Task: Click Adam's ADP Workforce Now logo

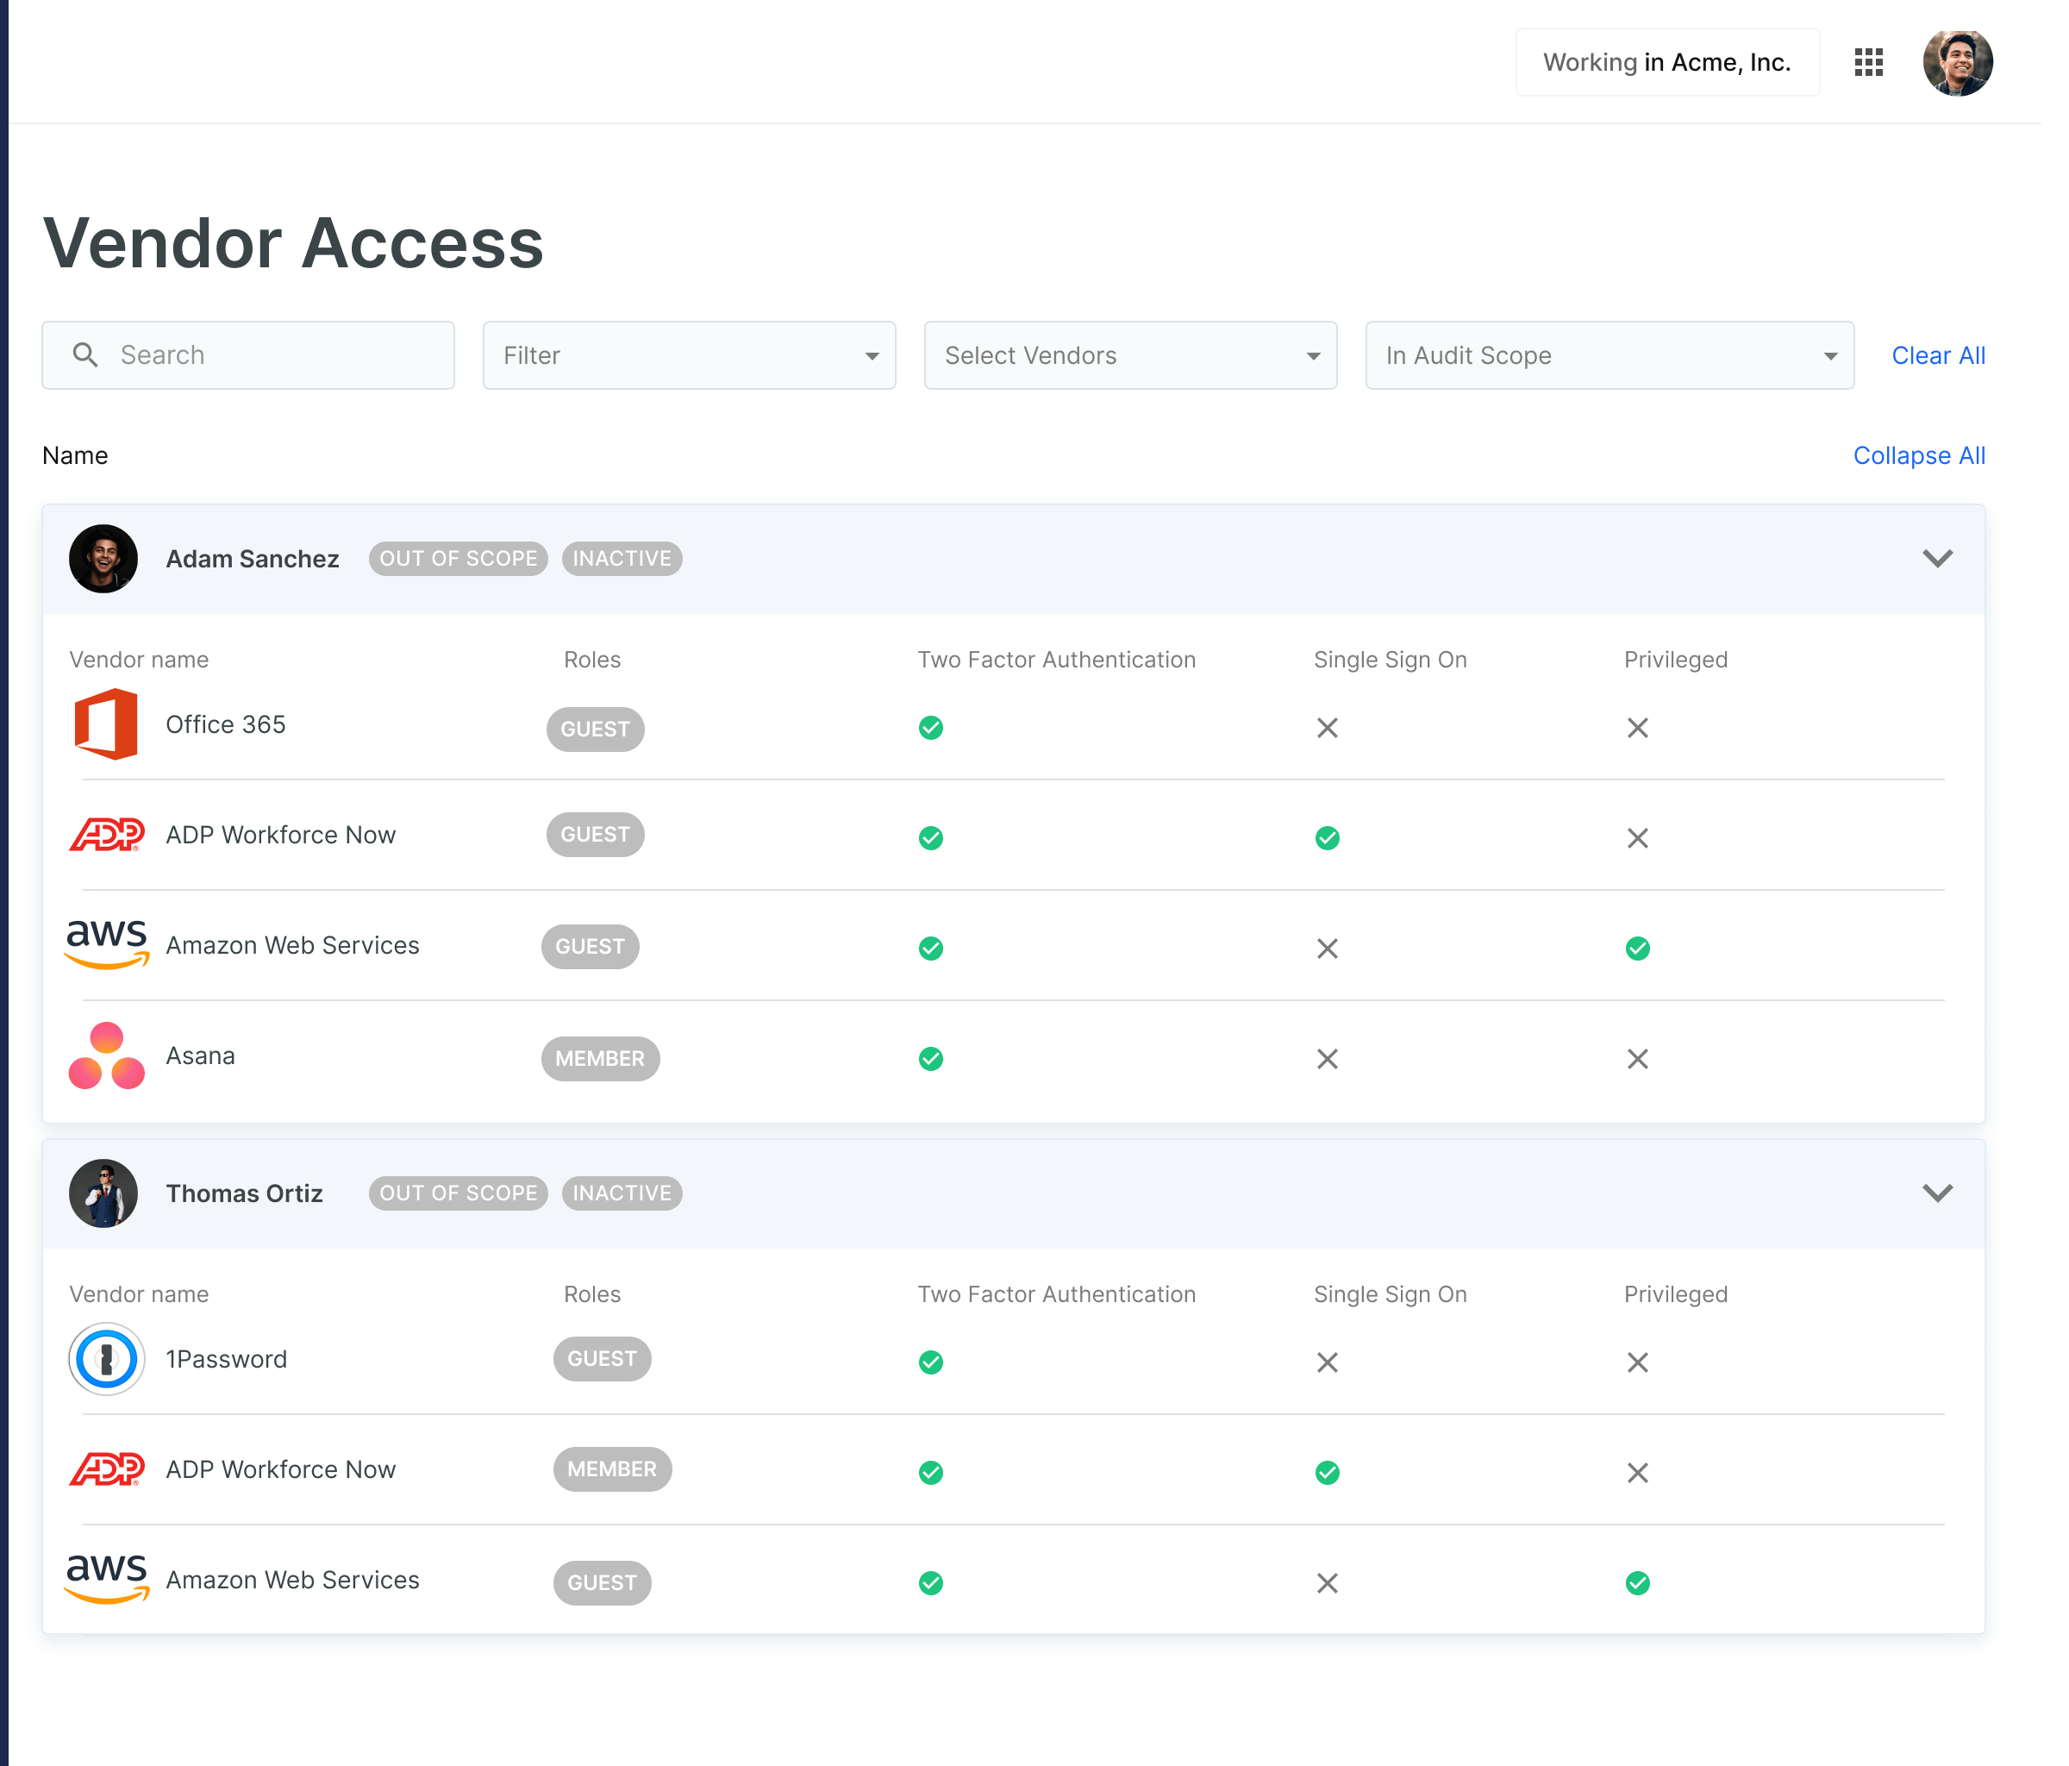Action: (107, 834)
